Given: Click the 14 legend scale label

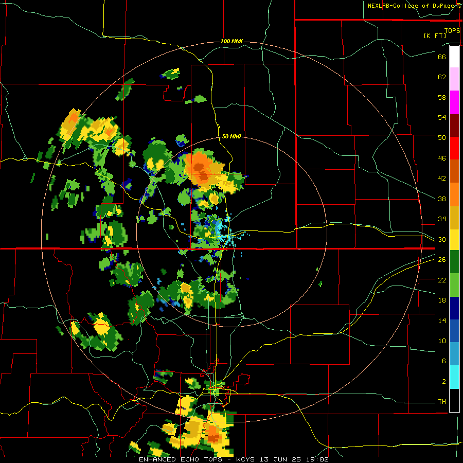Looking at the screenshot, I should coord(442,320).
